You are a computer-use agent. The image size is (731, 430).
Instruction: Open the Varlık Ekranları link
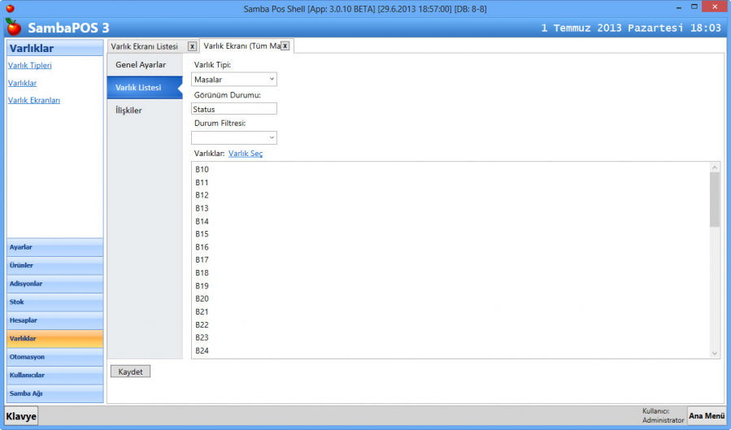33,100
